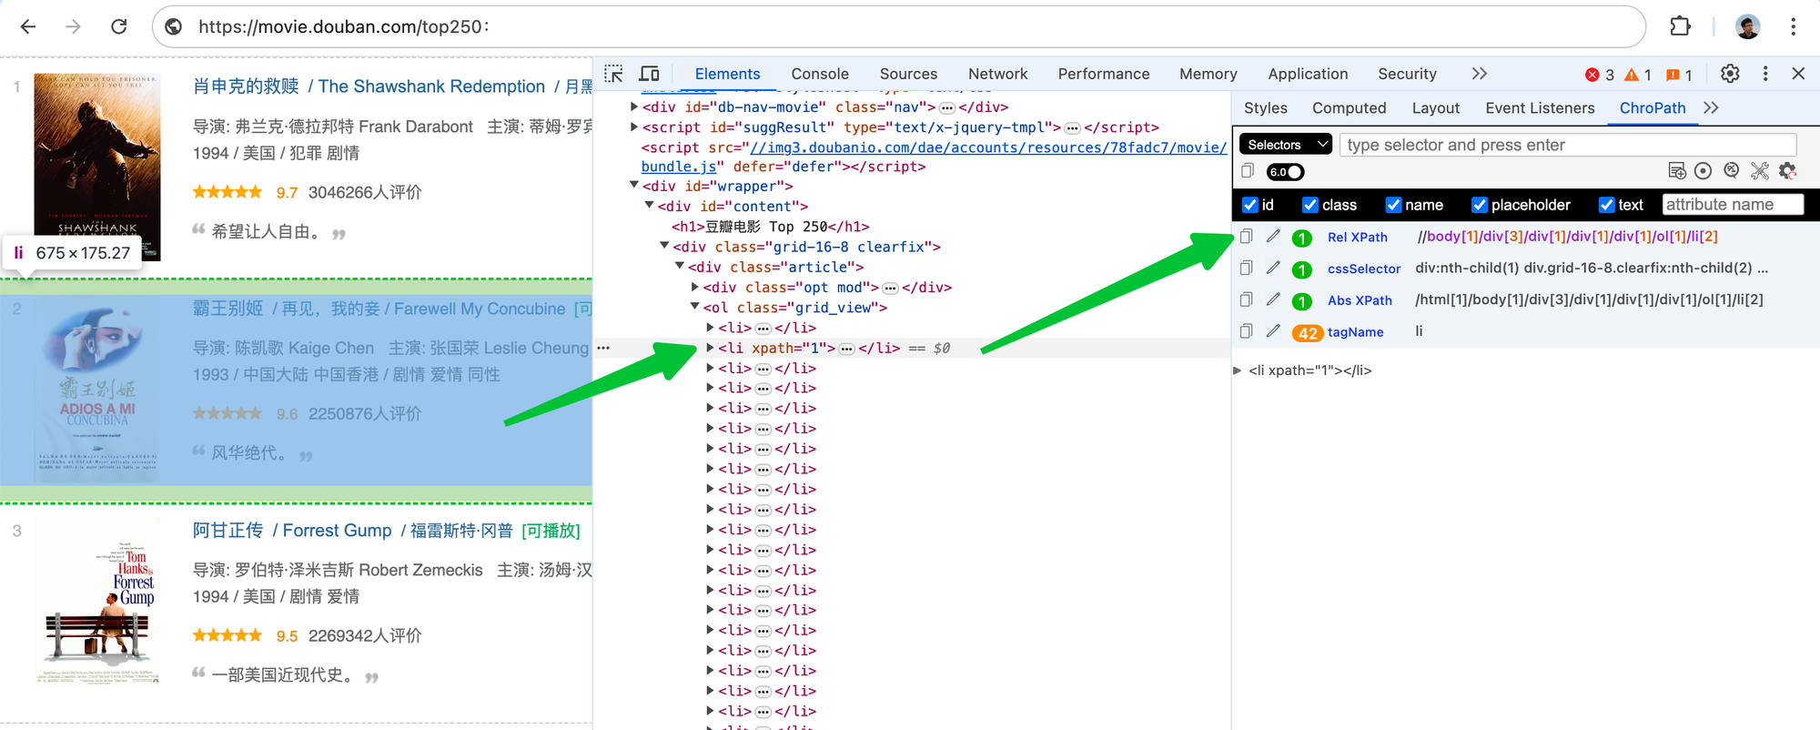Screen dimensions: 1820x730
Task: Open the Event Listeners sidebar tab
Action: pos(1540,107)
